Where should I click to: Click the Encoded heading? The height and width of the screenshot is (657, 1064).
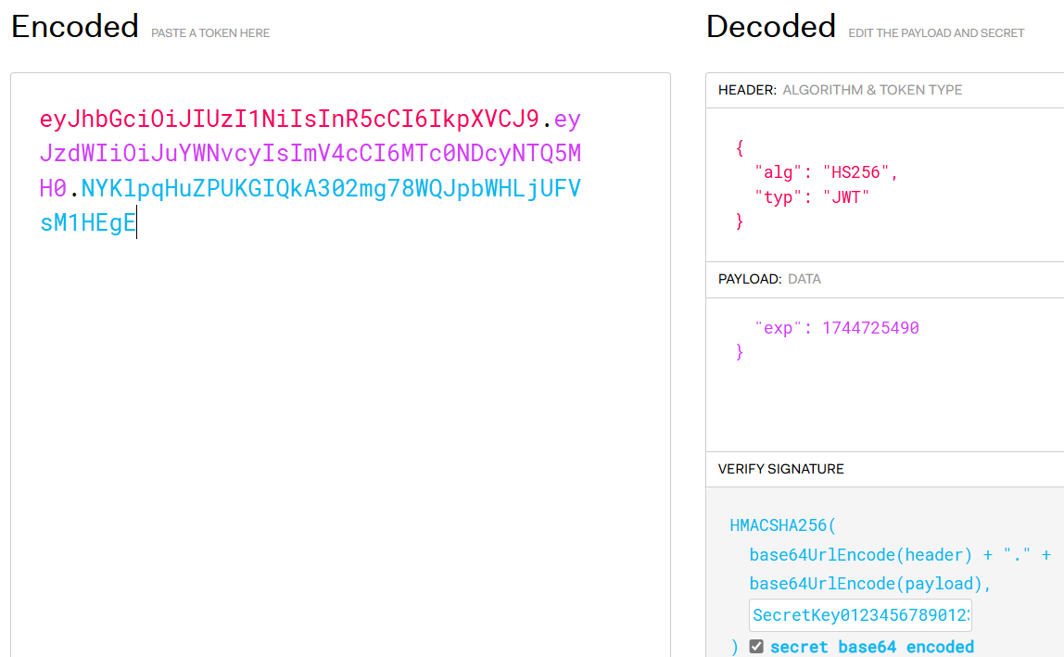coord(75,27)
